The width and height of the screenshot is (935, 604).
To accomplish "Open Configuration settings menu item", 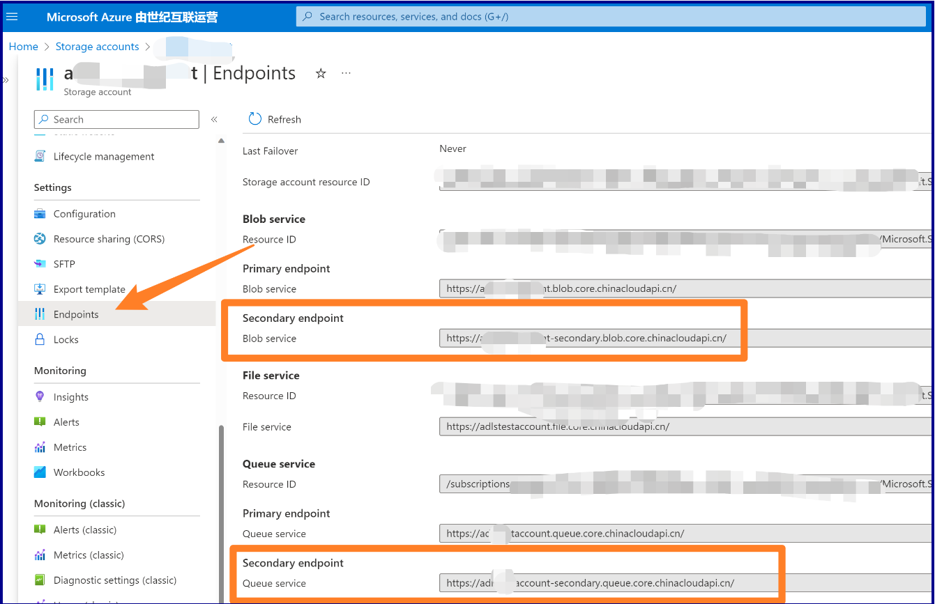I will pos(84,214).
